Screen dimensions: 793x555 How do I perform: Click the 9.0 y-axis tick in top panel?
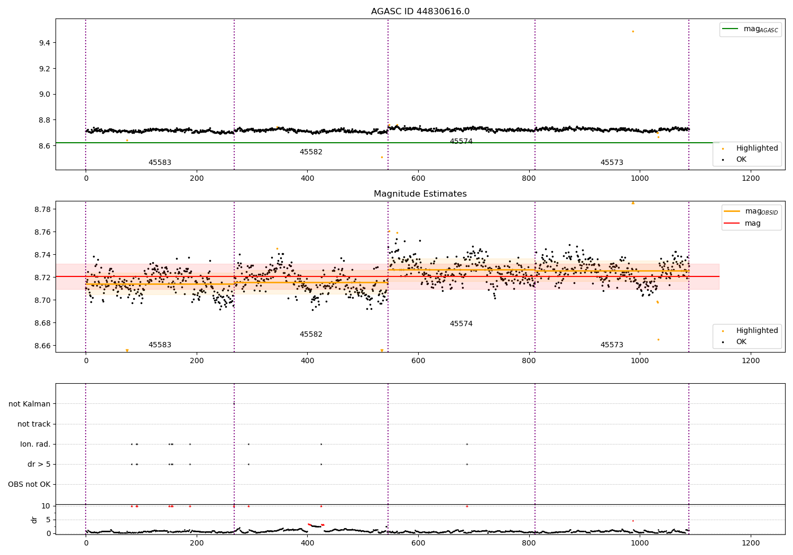coord(44,95)
